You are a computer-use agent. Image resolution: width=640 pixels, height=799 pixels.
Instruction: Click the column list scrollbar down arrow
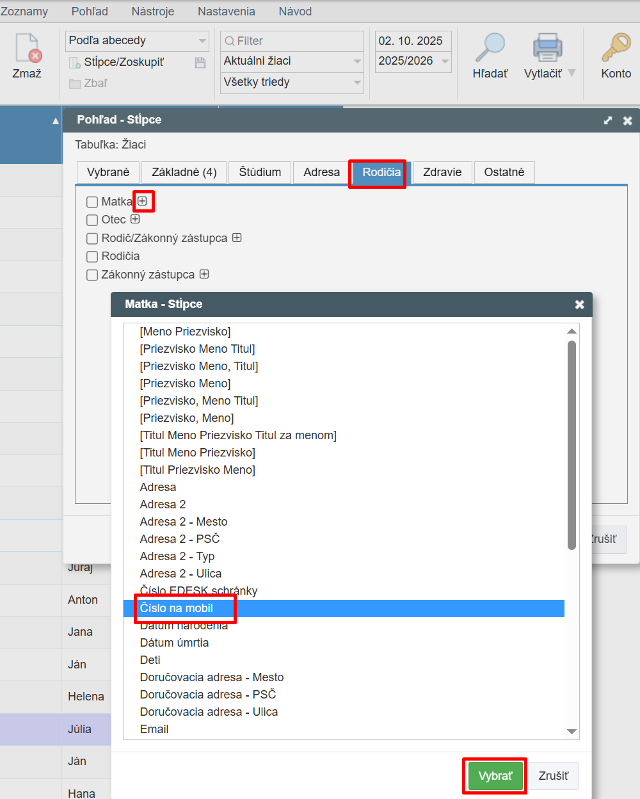pos(572,732)
